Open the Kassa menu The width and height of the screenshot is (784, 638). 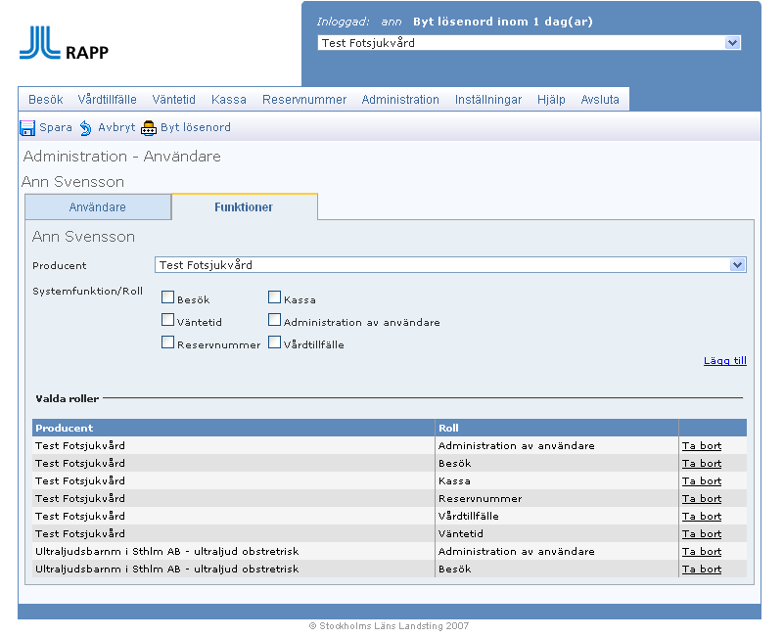(228, 100)
